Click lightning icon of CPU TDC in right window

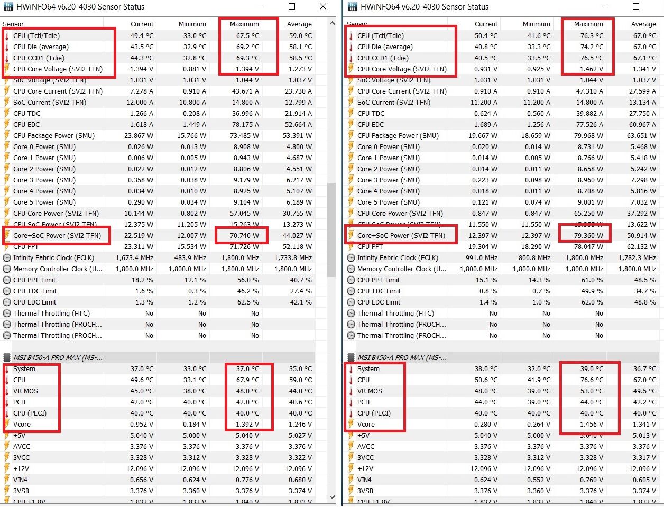pyautogui.click(x=351, y=114)
